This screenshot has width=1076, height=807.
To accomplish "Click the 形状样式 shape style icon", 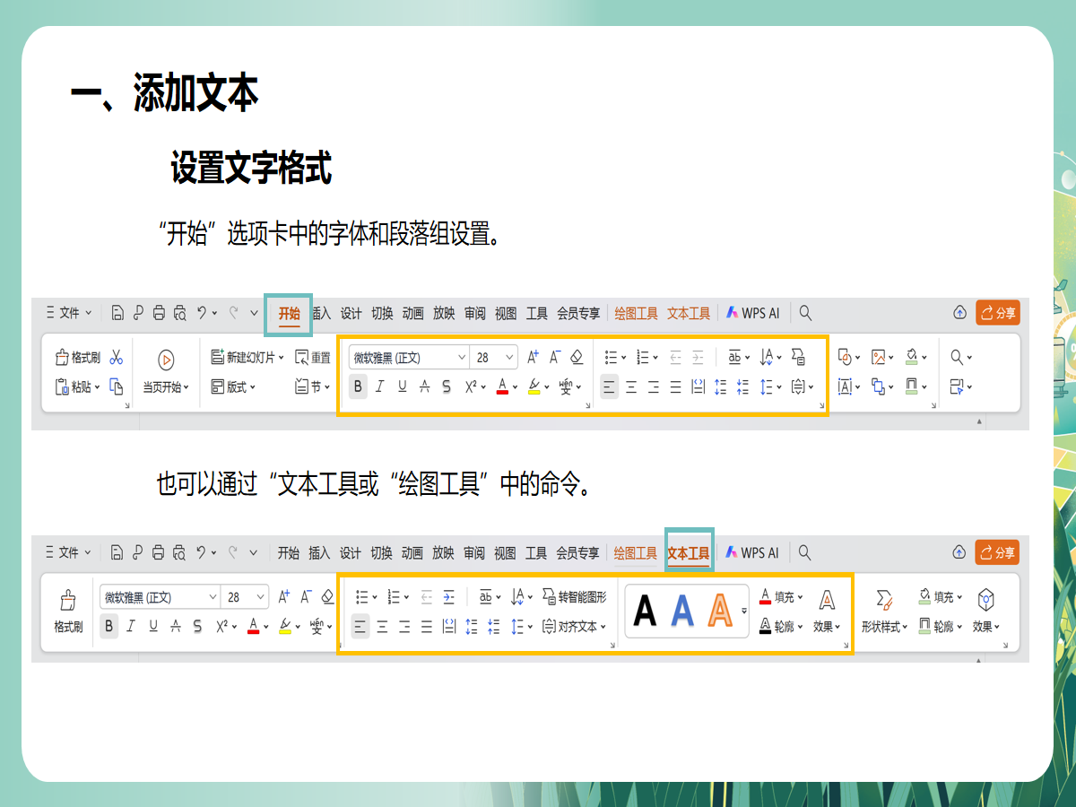I will 884,599.
